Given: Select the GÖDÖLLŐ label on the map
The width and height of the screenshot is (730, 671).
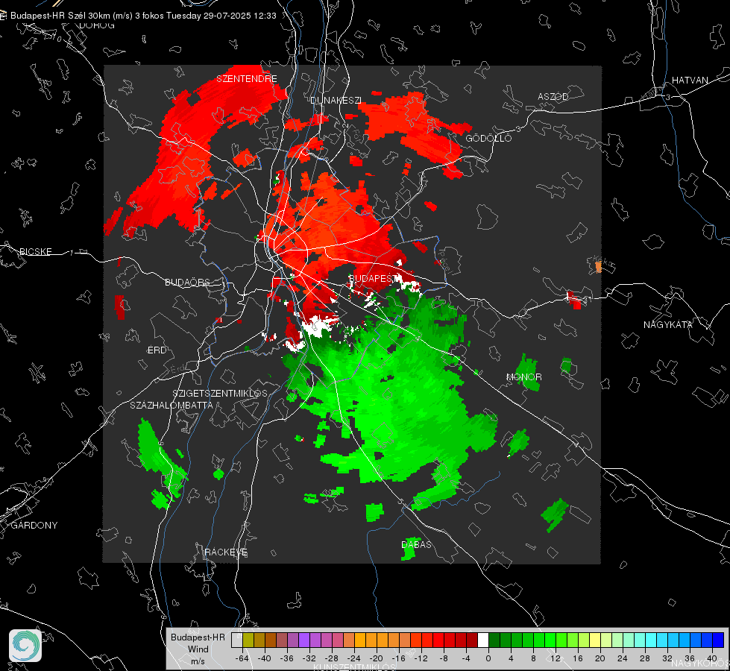Looking at the screenshot, I should point(488,138).
